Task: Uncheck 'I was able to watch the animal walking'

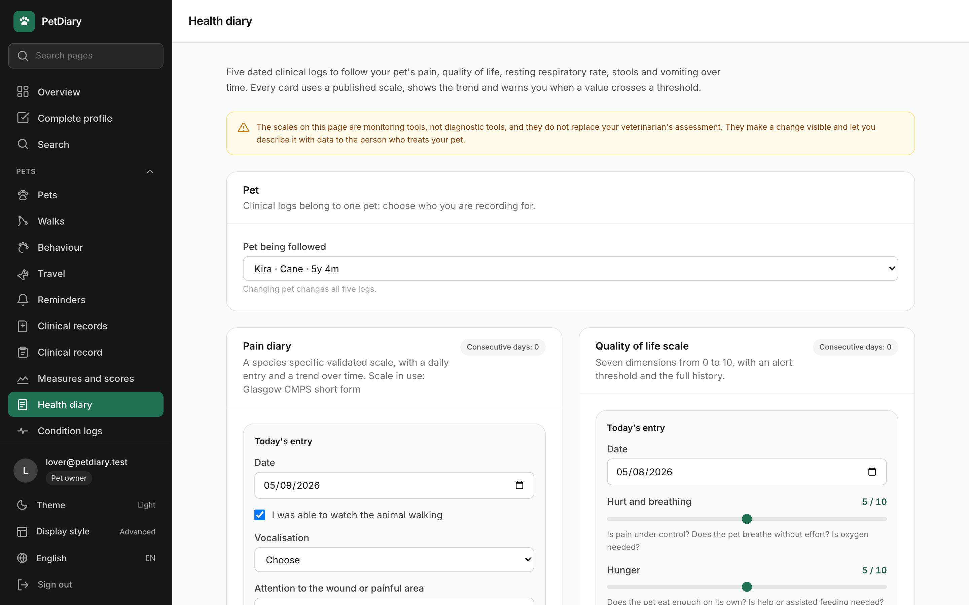Action: click(259, 515)
